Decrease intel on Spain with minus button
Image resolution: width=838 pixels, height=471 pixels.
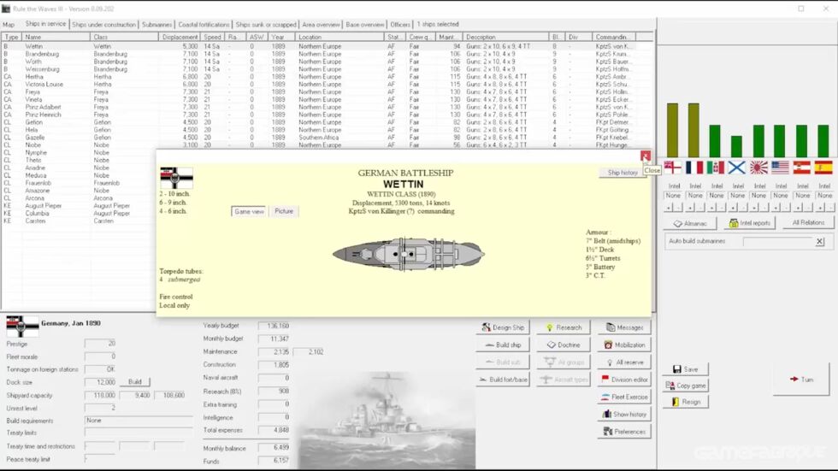(829, 207)
